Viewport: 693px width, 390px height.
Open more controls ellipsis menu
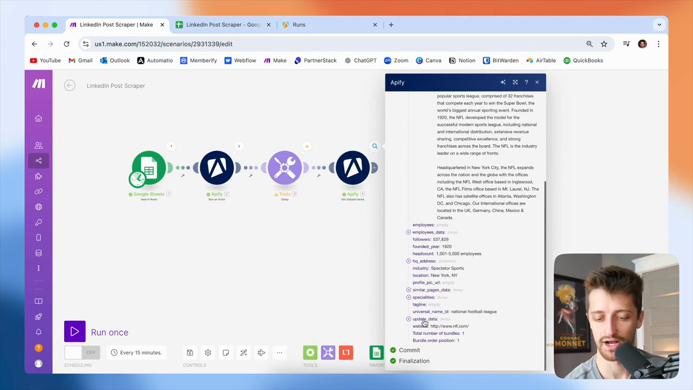(279, 353)
